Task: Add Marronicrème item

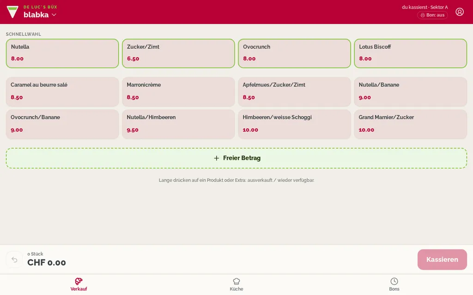Action: [178, 92]
